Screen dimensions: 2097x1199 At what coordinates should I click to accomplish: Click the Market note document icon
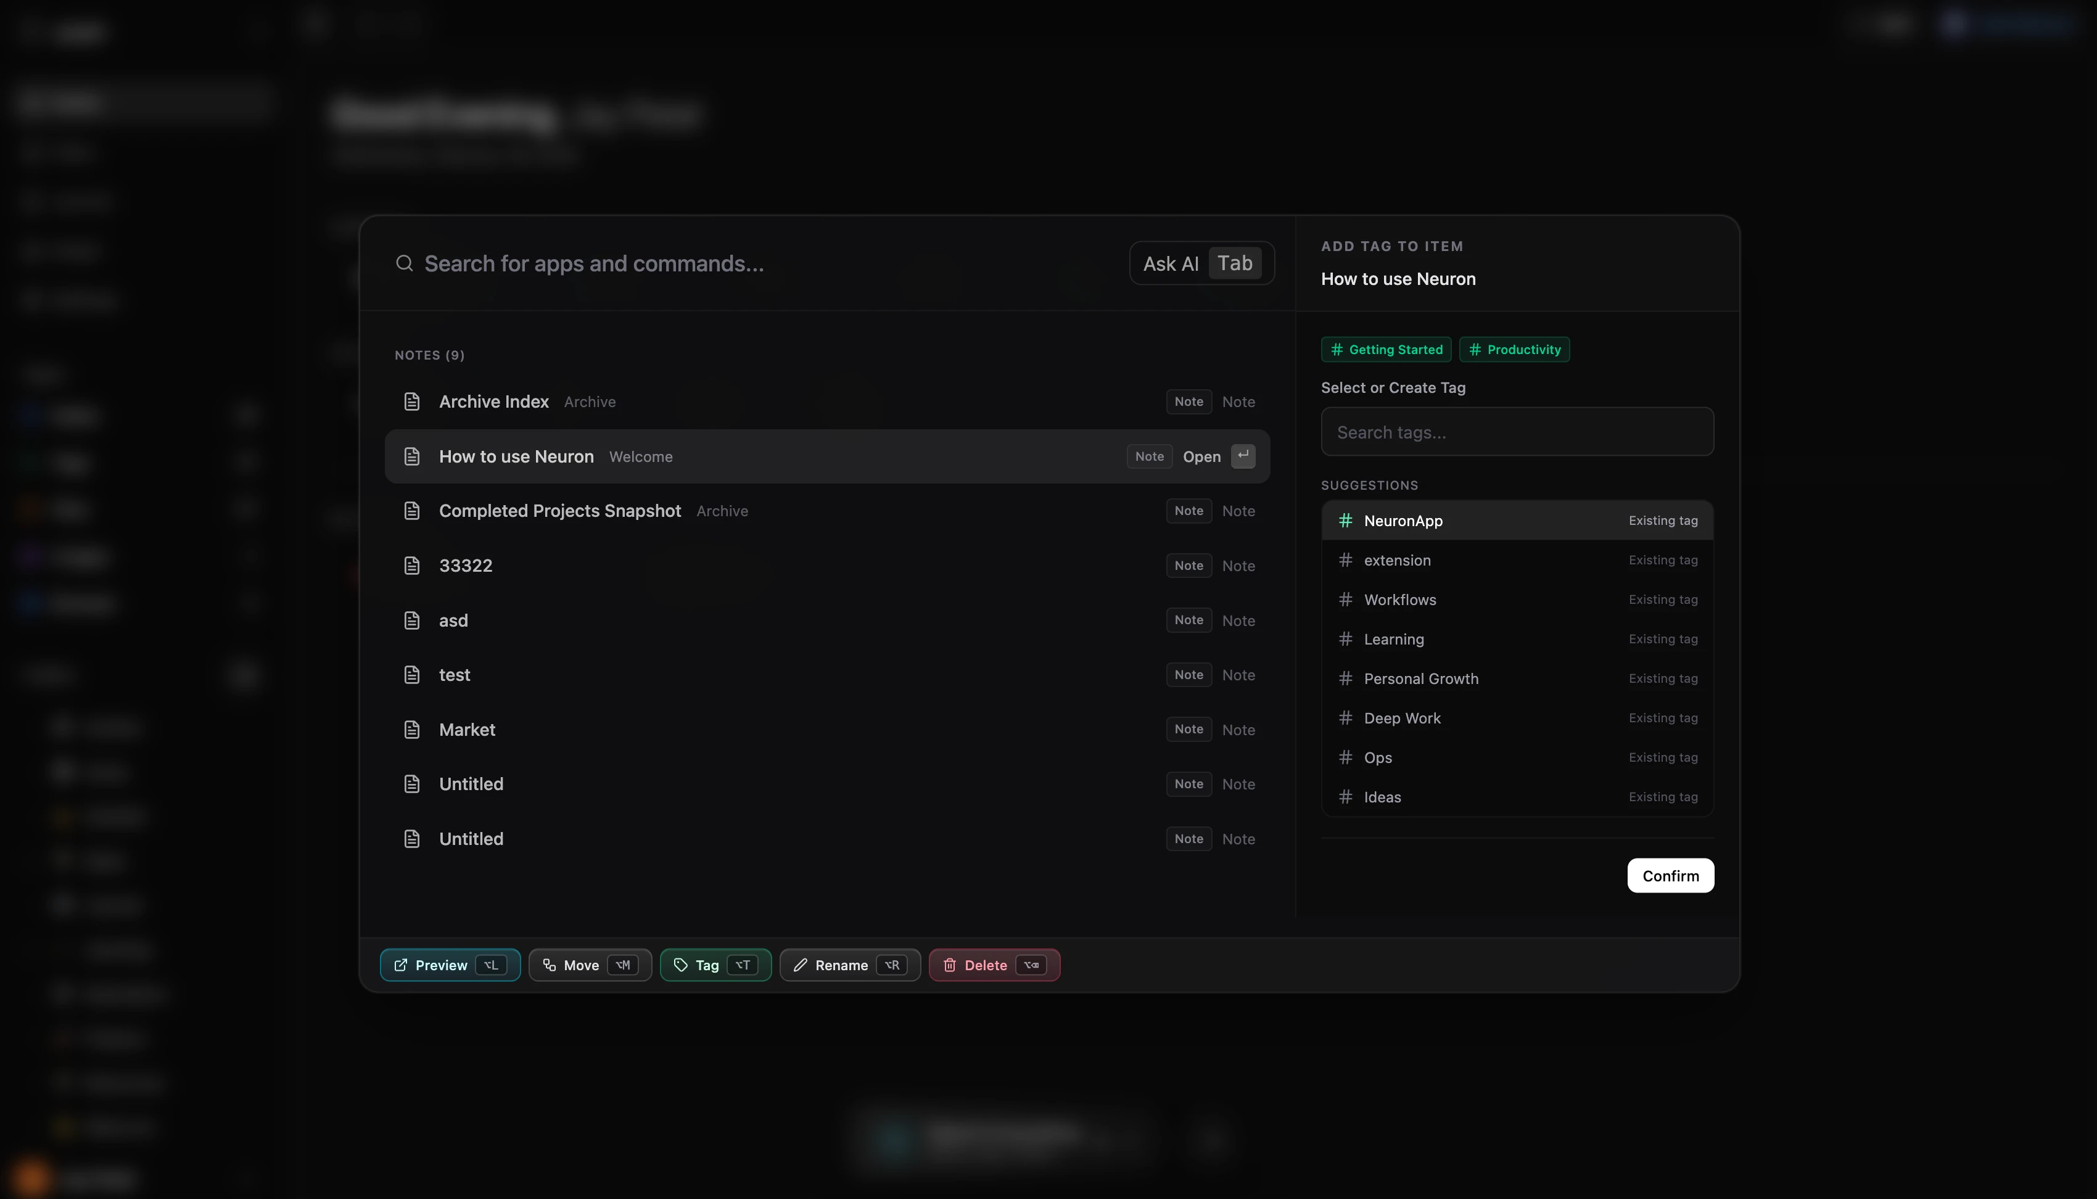coord(411,730)
